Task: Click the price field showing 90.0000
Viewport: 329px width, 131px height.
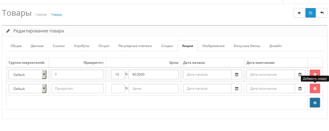Action: [x=153, y=75]
